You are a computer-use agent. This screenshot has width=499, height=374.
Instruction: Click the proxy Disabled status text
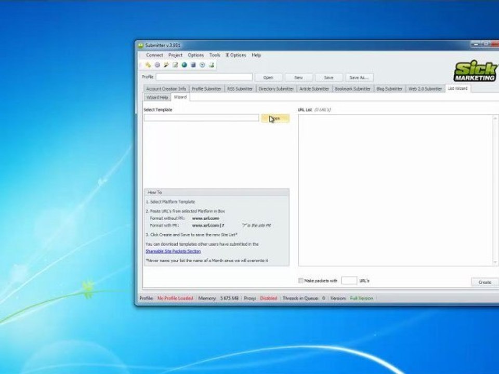268,298
